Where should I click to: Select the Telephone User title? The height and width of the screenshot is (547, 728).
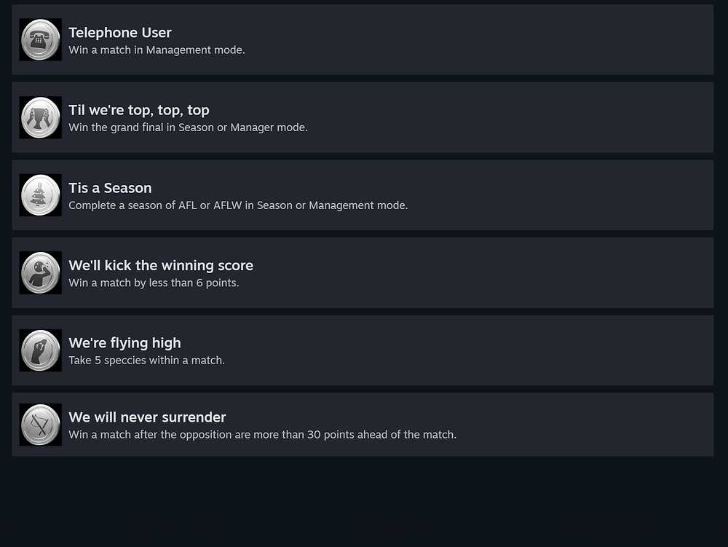tap(120, 33)
